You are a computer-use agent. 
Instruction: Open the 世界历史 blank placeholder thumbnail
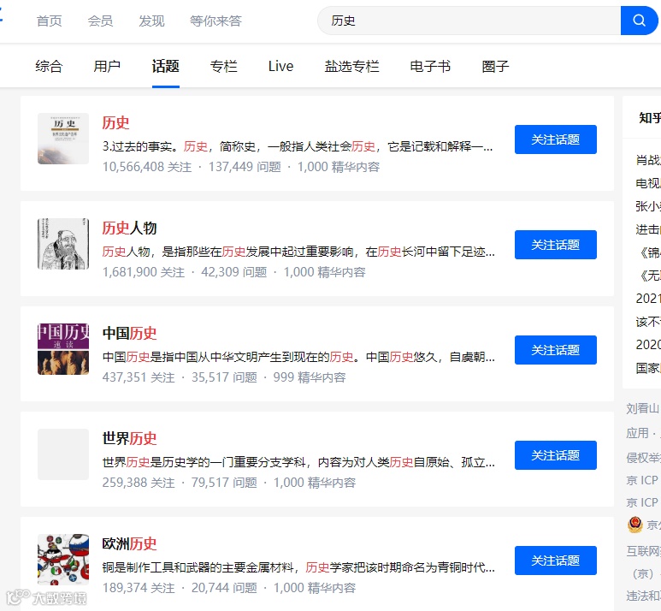(x=63, y=454)
